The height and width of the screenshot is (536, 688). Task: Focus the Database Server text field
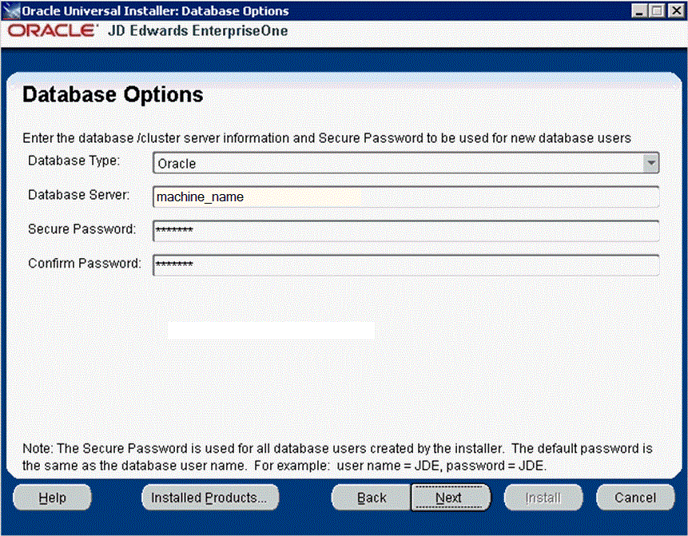coord(405,197)
